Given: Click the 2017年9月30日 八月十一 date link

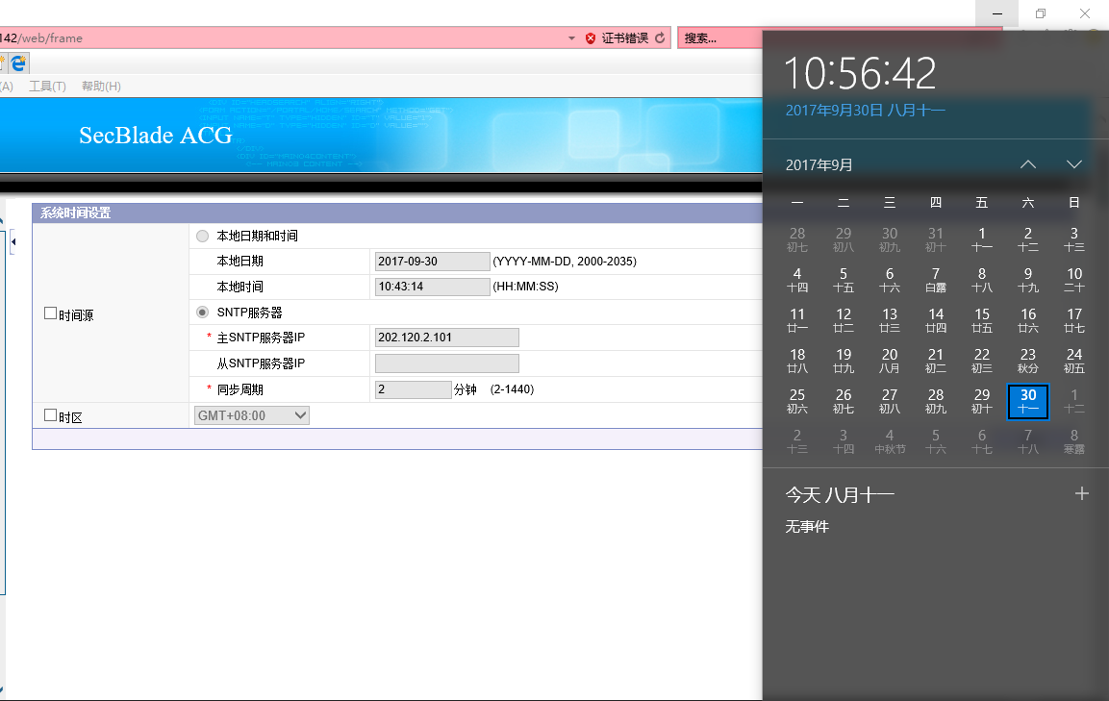Looking at the screenshot, I should pyautogui.click(x=865, y=111).
